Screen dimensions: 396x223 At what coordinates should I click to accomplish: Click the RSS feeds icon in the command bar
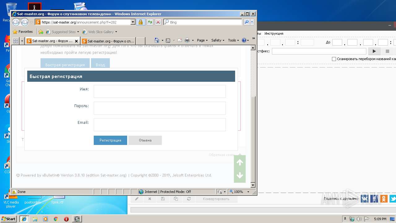click(168, 40)
